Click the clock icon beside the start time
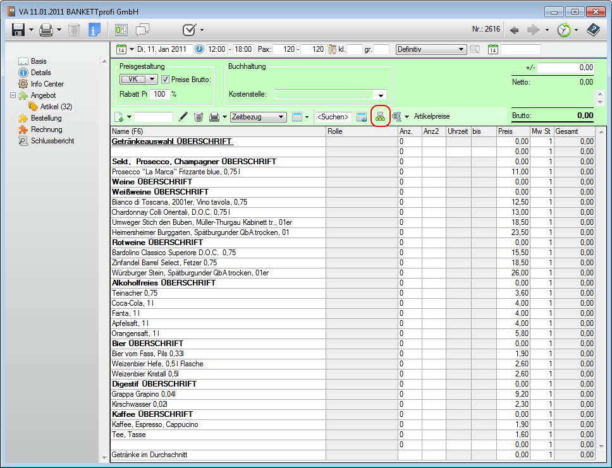Screen dimensions: 612x468 pos(199,49)
